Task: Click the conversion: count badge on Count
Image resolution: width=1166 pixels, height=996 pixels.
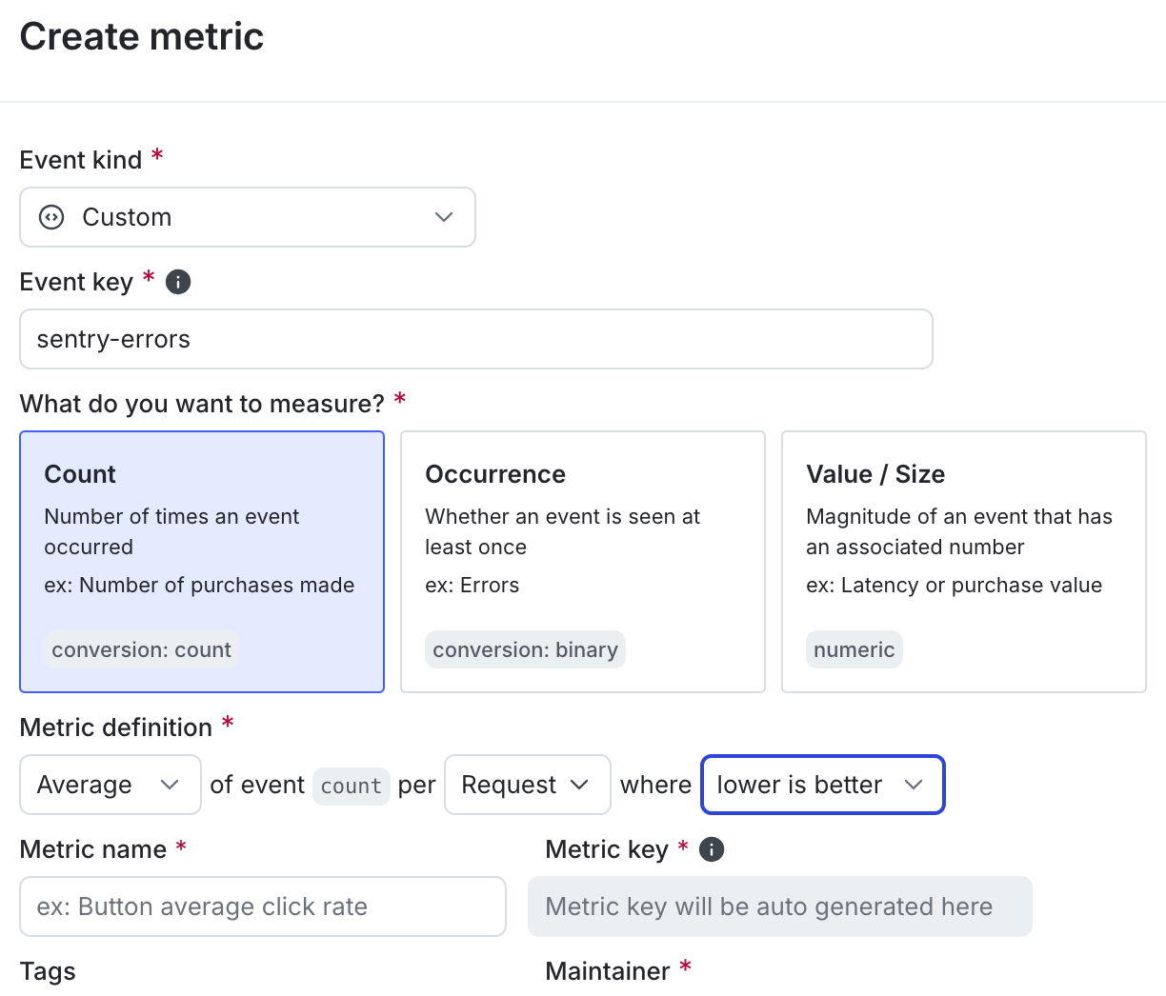Action: (x=141, y=649)
